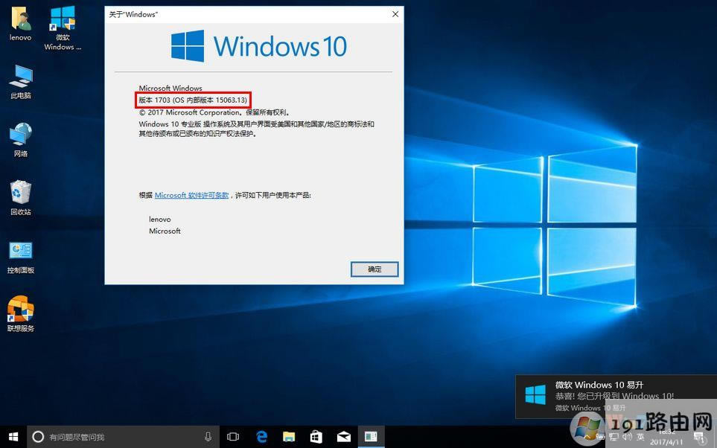The image size is (717, 448).
Task: Click the Task View taskbar button
Action: [233, 437]
